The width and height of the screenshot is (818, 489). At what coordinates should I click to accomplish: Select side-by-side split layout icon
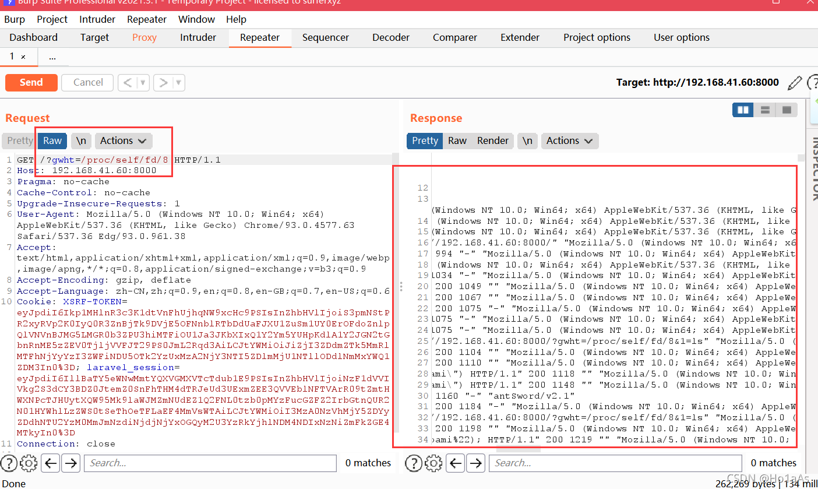[x=743, y=110]
